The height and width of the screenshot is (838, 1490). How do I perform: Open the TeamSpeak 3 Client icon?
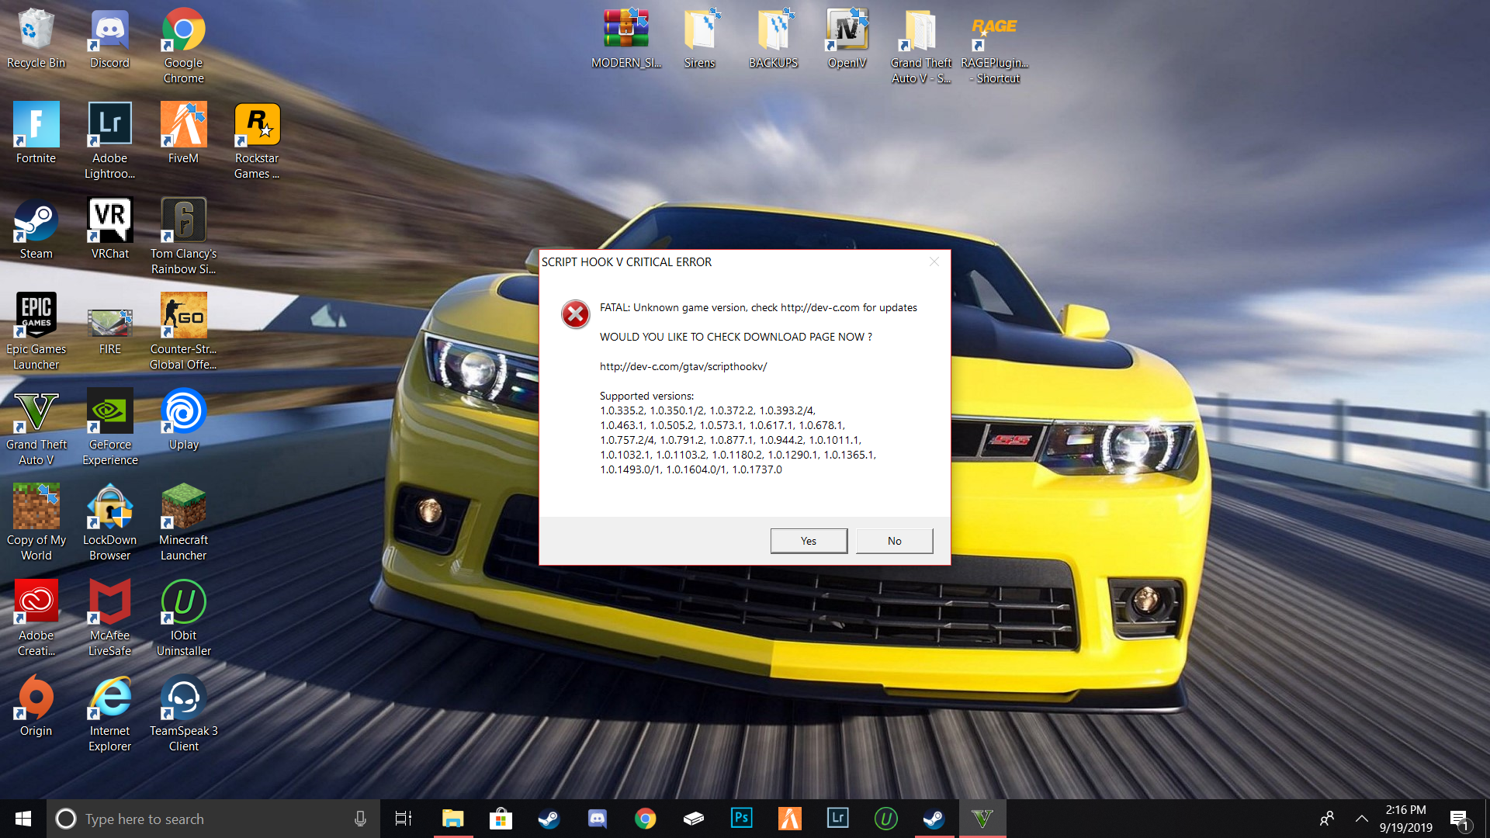coord(184,699)
